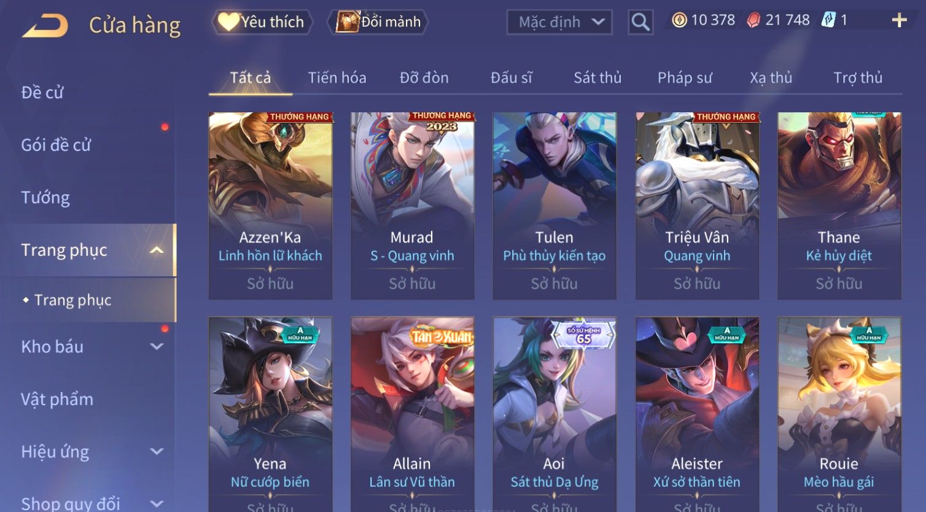
Task: Select the Tiến hóa tab
Action: click(x=337, y=78)
